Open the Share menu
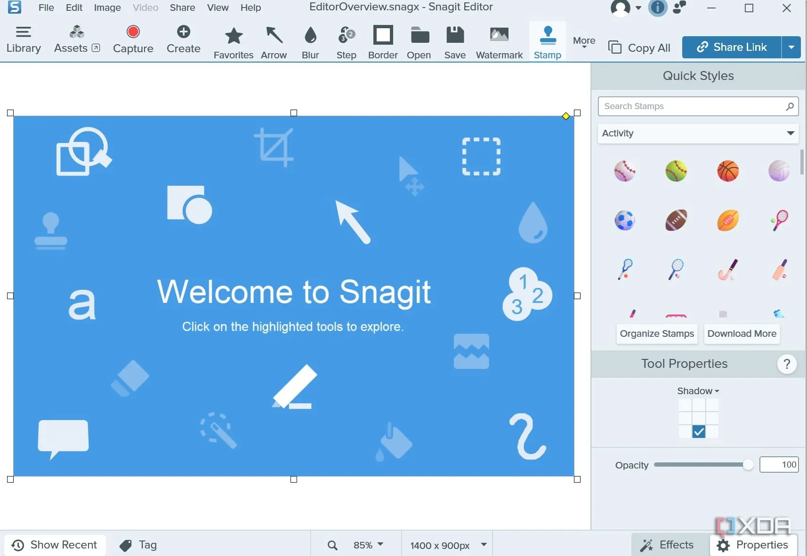This screenshot has height=556, width=807. [182, 8]
